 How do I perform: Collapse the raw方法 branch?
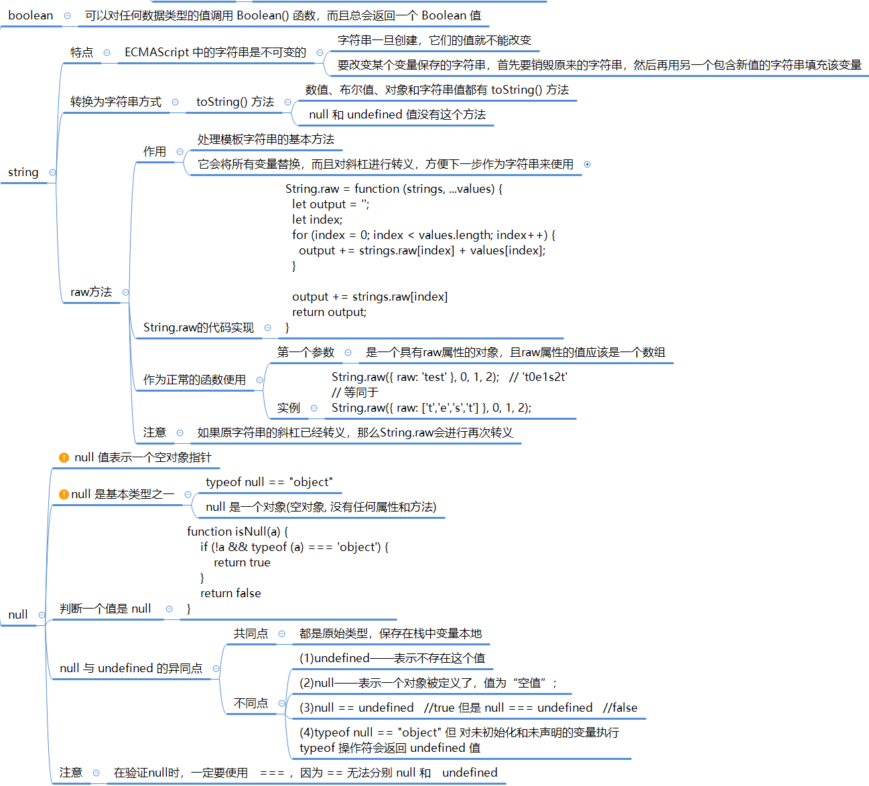point(125,293)
